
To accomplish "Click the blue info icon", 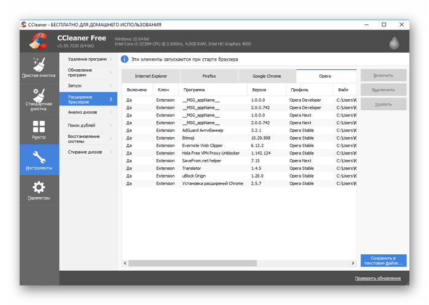I will [124, 59].
